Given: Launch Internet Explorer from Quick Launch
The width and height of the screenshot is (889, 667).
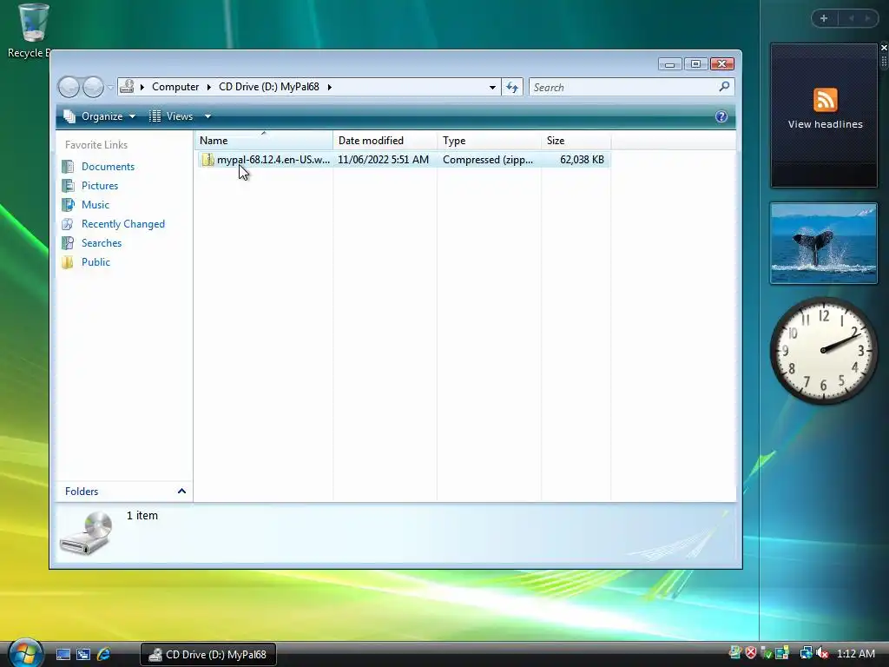Looking at the screenshot, I should tap(104, 655).
